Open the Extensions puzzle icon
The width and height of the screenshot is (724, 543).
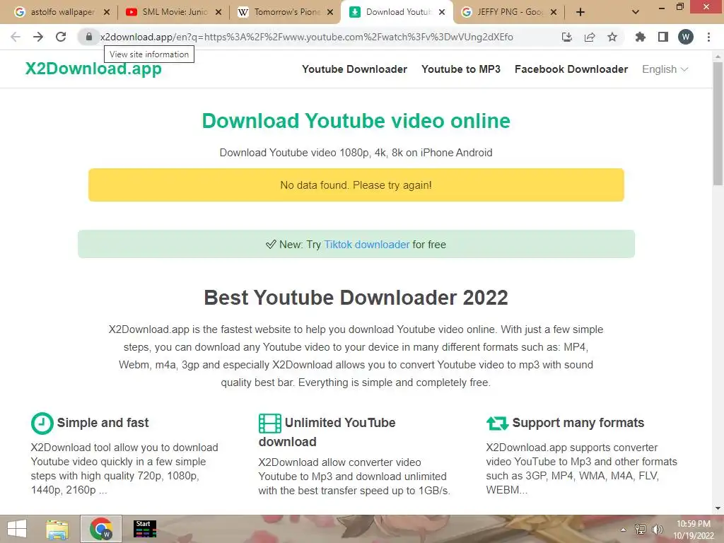pos(640,37)
